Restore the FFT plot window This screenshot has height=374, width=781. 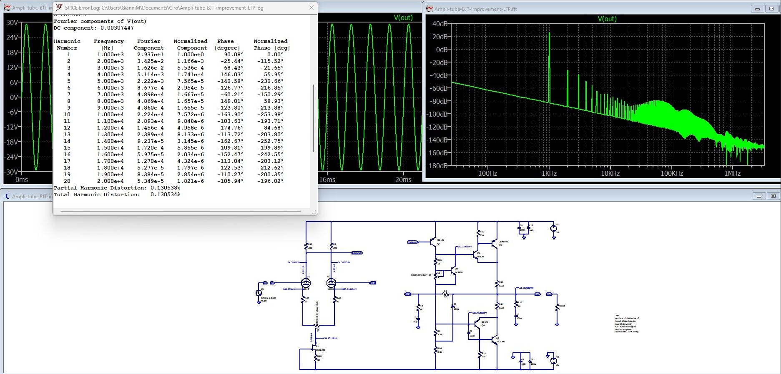[772, 9]
